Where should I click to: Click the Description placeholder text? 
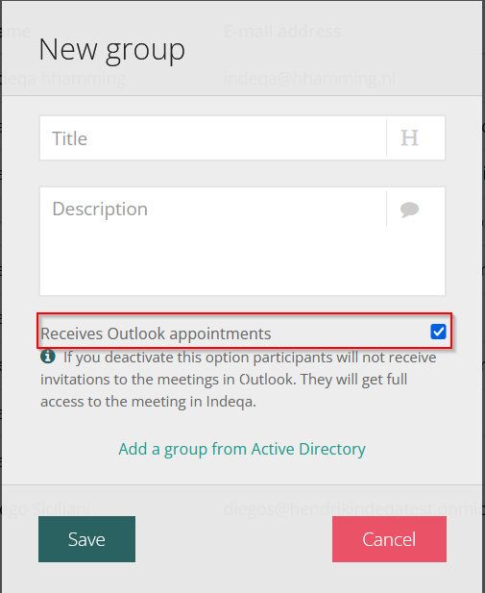[100, 210]
